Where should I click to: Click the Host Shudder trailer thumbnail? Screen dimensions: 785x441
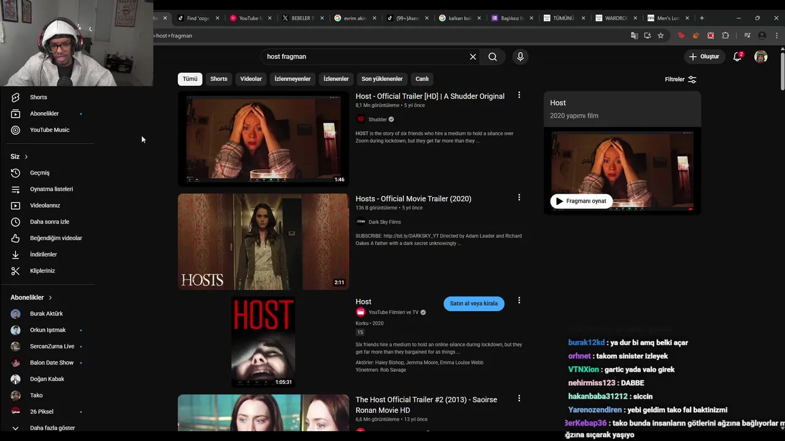(263, 139)
